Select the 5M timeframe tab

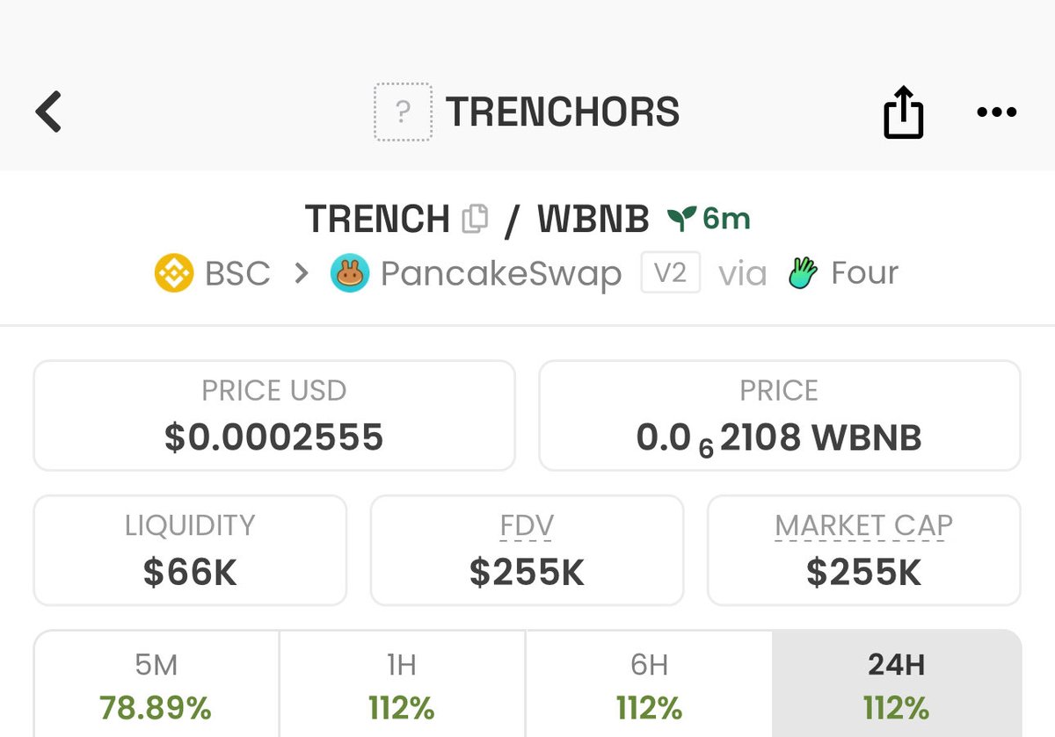tap(156, 684)
